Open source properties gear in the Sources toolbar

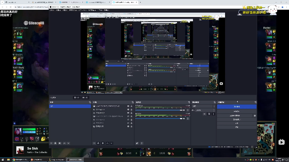point(103,143)
